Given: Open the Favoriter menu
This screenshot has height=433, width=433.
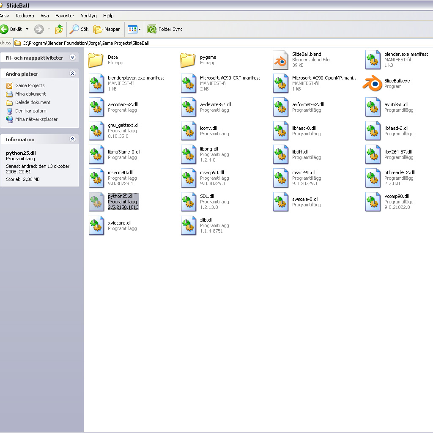Looking at the screenshot, I should [65, 16].
